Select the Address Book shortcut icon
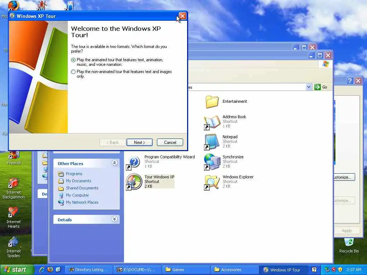367x275 pixels. coord(212,122)
